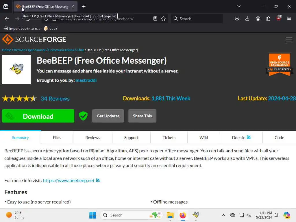Click the Firefox taskbar icon
This screenshot has width=296, height=222.
pyautogui.click(x=183, y=215)
